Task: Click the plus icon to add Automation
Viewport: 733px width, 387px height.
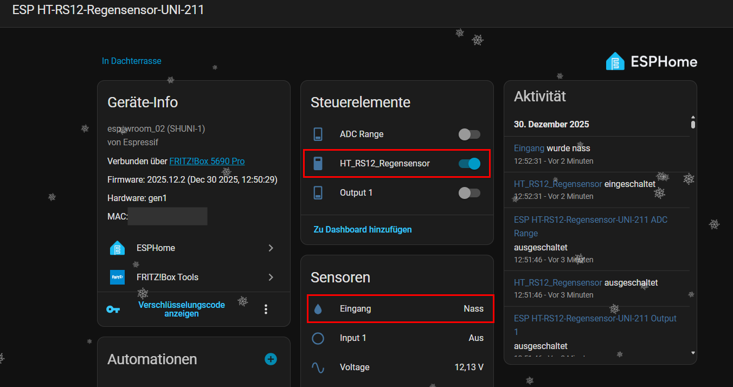Action: point(271,359)
